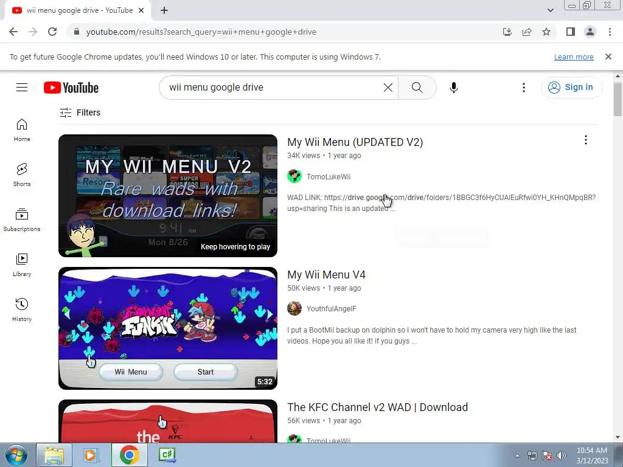Open History in sidebar
Image resolution: width=623 pixels, height=467 pixels.
22,310
